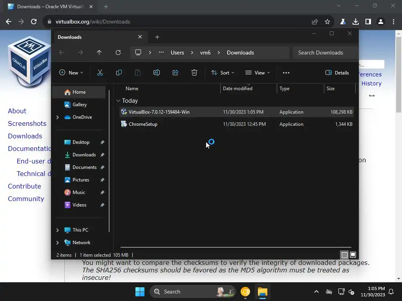Open the New dropdown in Explorer
This screenshot has width=402, height=301.
click(71, 73)
